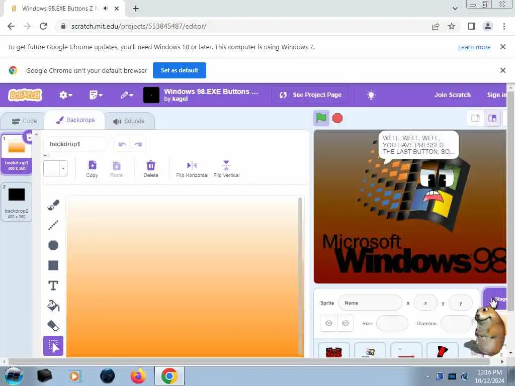This screenshot has height=386, width=515.
Task: Switch to small stage layout
Action: tap(475, 118)
